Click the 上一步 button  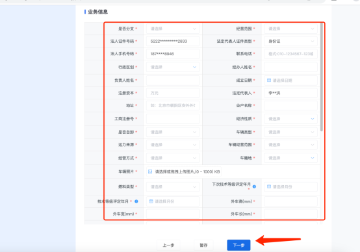point(168,245)
